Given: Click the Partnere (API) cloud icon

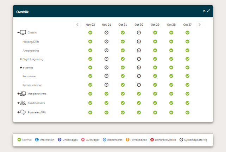Looking at the screenshot, I should [23, 112].
